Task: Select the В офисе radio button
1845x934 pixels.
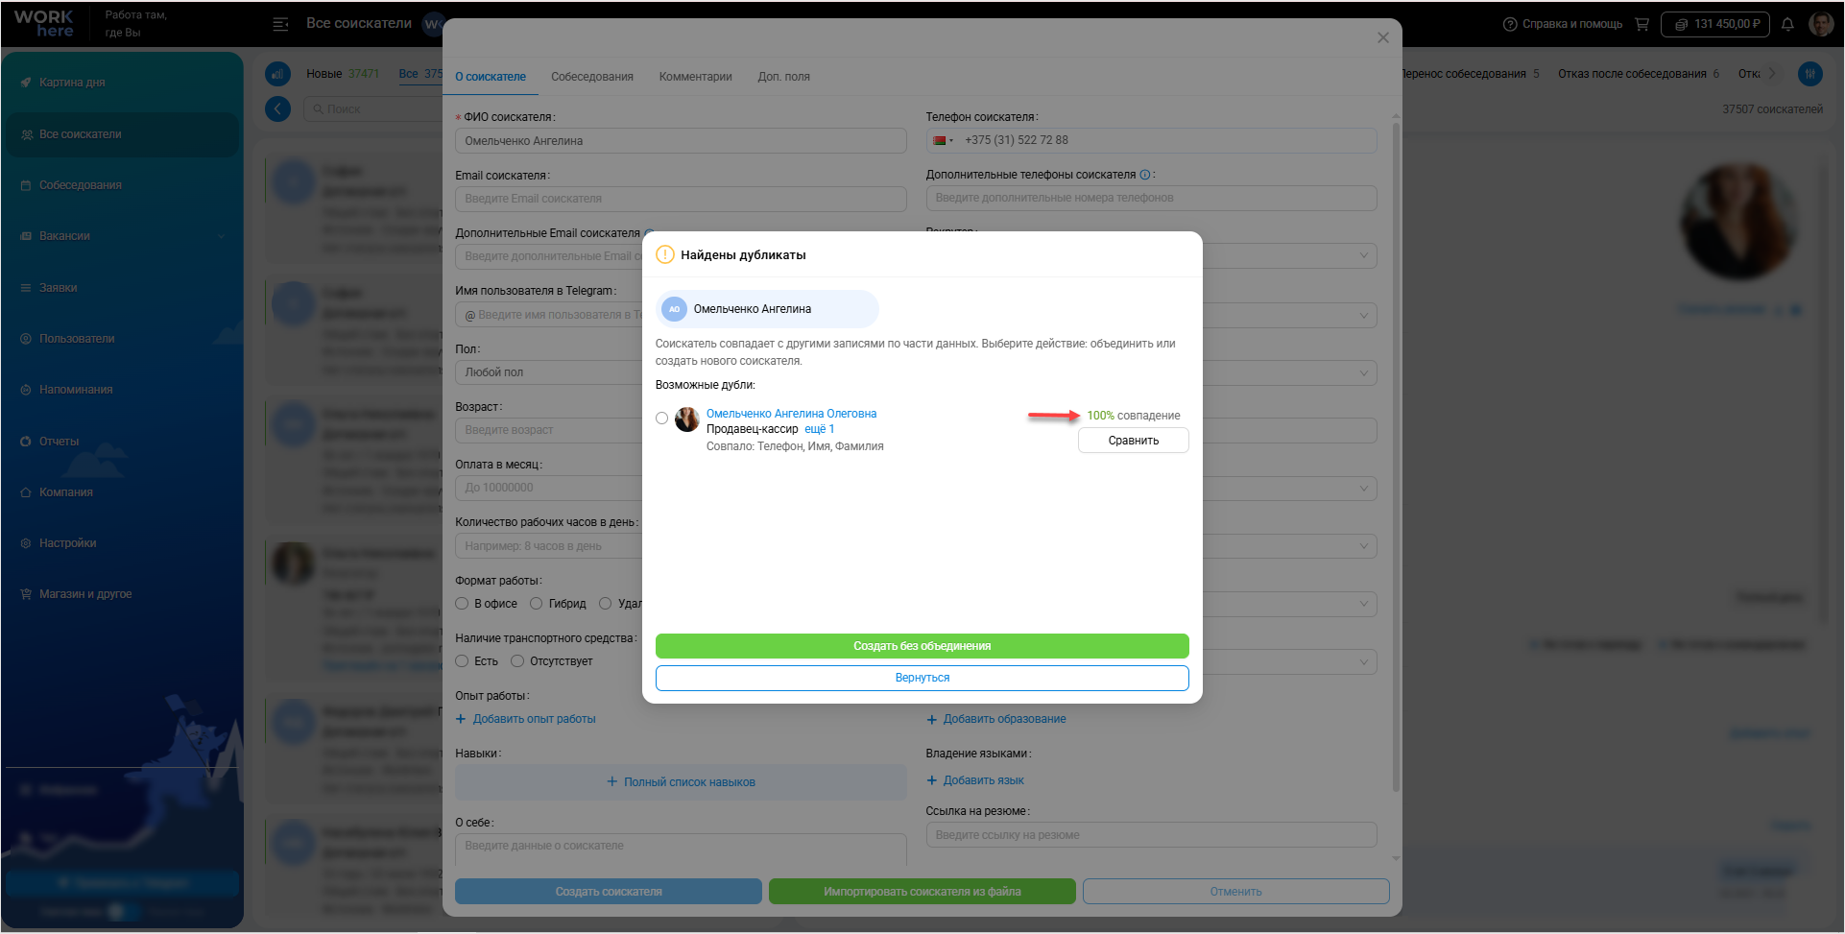Action: pos(462,604)
